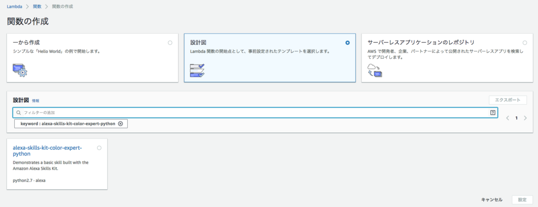538x207 pixels.
Task: Click the help question icon in filter box
Action: [x=493, y=112]
